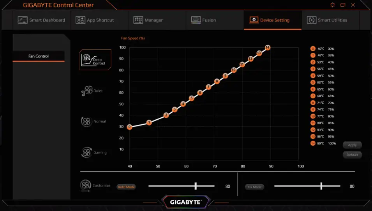Switch to App Shortcut tab

click(99, 20)
